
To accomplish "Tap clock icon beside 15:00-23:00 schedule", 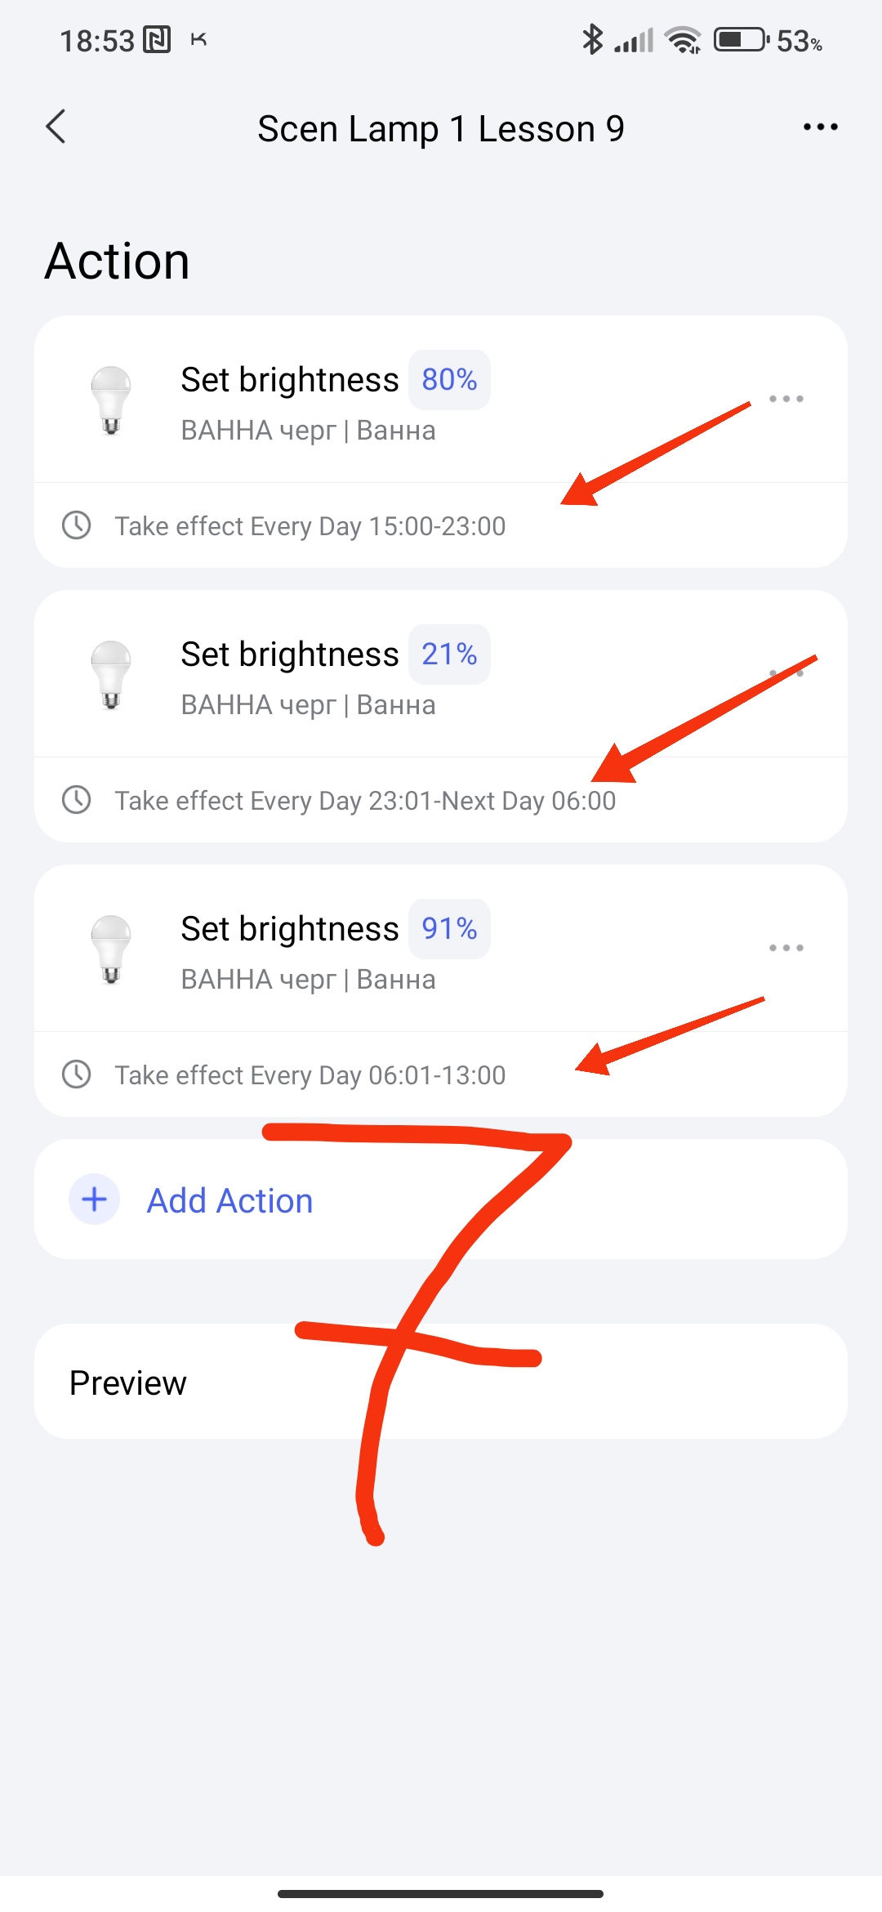I will [77, 525].
